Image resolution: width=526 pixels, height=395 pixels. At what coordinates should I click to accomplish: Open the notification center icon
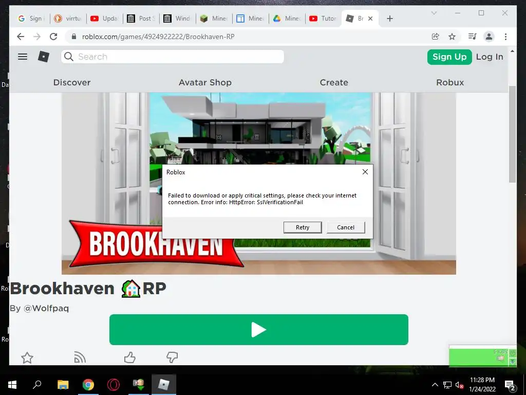point(510,385)
